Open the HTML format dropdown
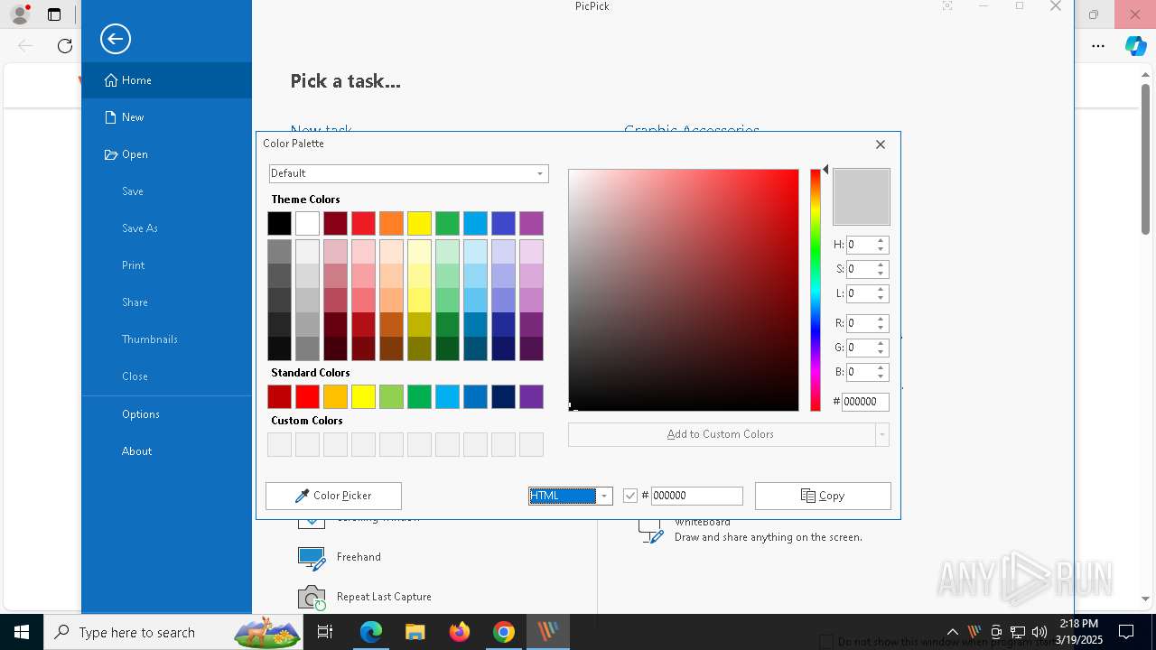 coord(571,496)
